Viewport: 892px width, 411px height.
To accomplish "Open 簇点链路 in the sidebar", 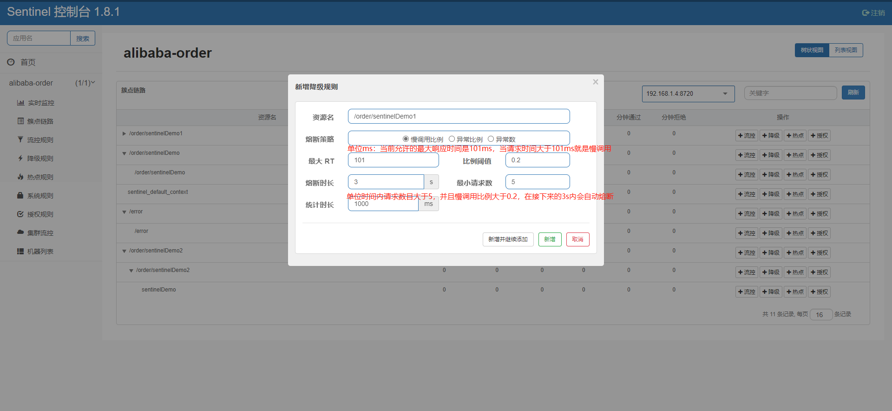I will 40,121.
